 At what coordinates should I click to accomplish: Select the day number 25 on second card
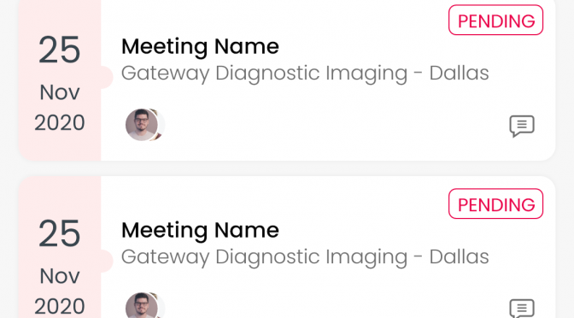coord(59,233)
